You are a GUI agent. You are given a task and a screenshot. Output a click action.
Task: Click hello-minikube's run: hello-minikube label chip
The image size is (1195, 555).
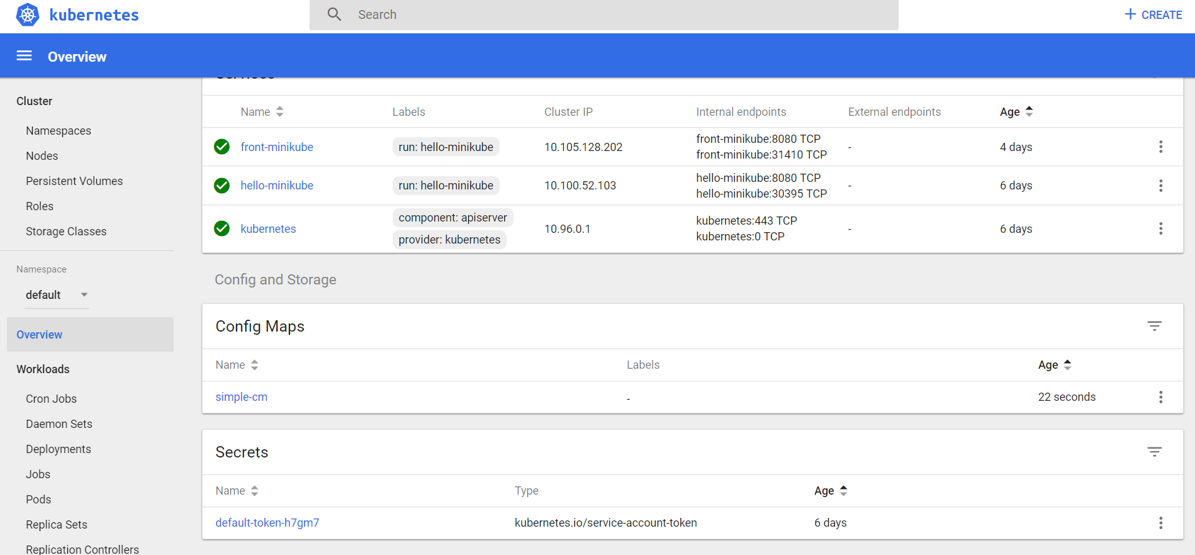(x=446, y=186)
